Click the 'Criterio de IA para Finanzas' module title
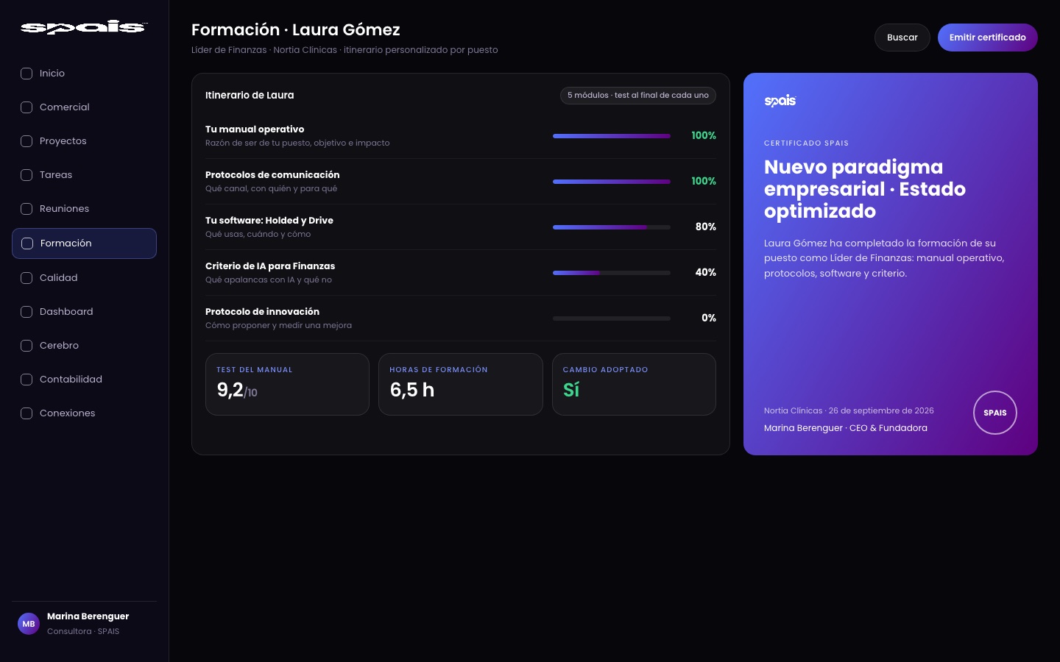This screenshot has width=1060, height=662. point(270,266)
